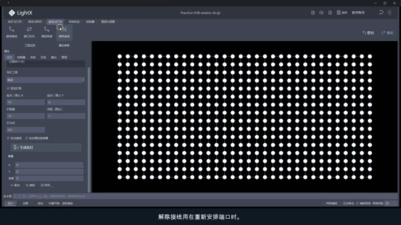This screenshot has width=401, height=225.
Task: Click the transform X input field
Action: click(x=49, y=165)
